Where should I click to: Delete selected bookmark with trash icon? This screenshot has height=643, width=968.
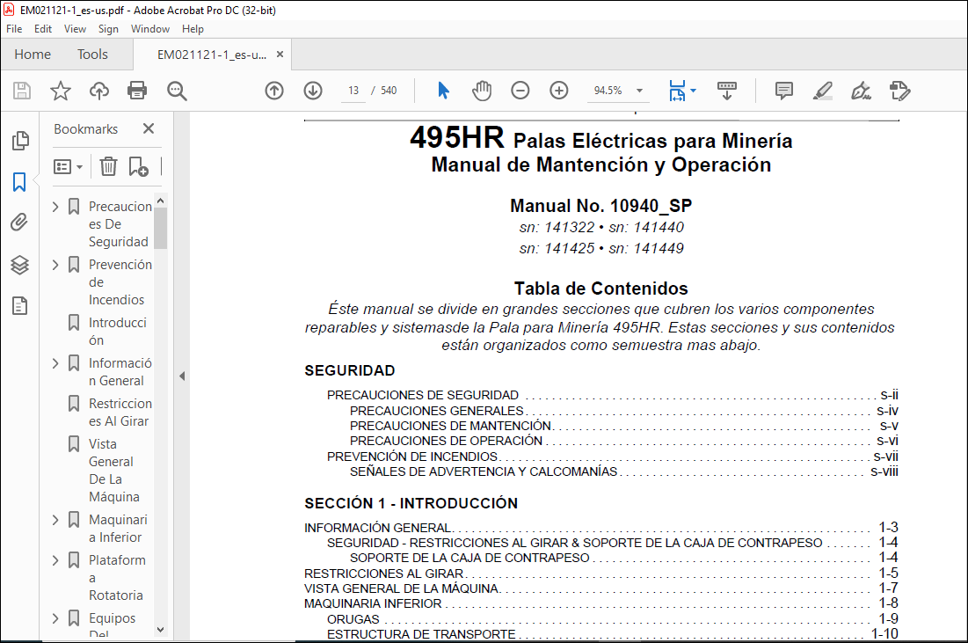point(109,166)
